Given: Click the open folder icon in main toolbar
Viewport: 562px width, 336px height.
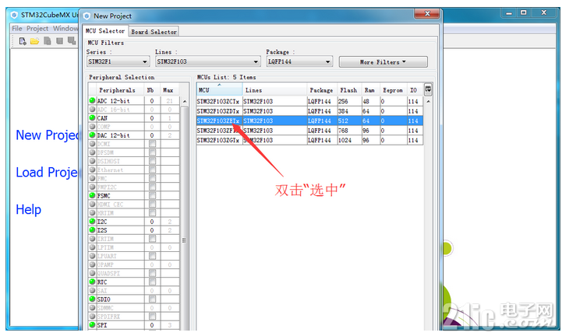Looking at the screenshot, I should tap(34, 41).
